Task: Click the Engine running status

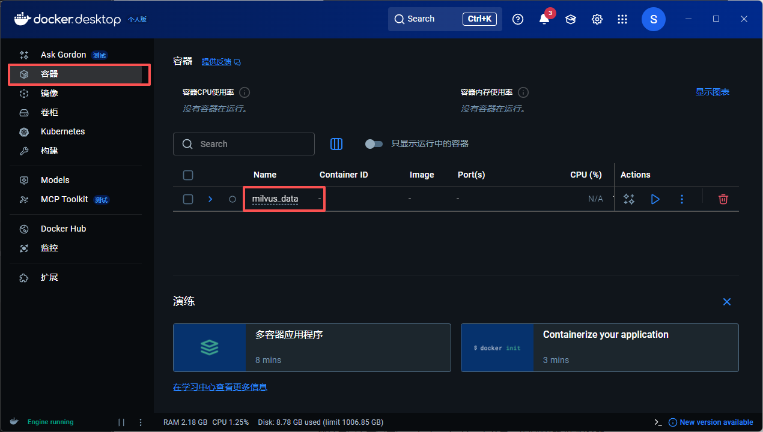Action: pos(50,422)
